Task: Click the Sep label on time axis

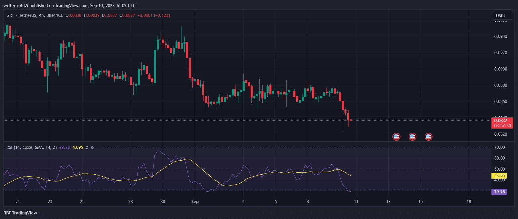Action: pos(195,202)
